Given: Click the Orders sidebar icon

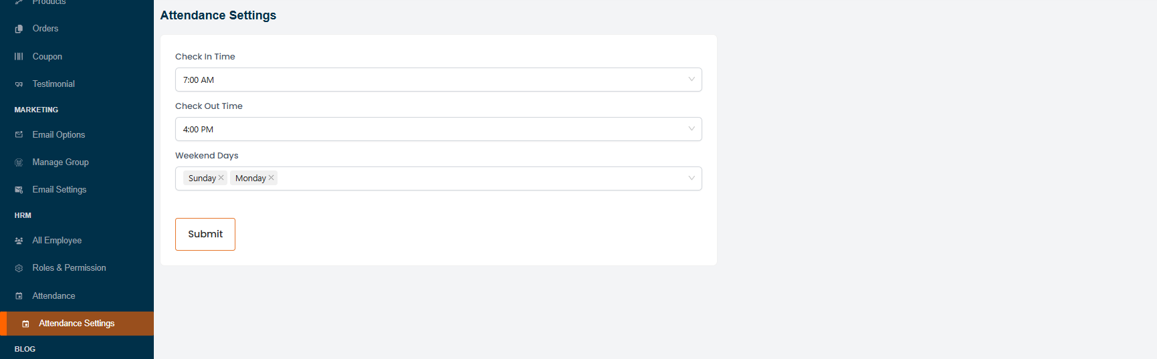Looking at the screenshot, I should (x=19, y=29).
